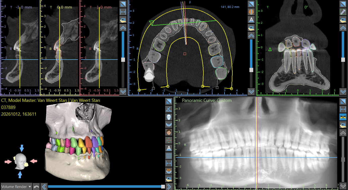Capture snapshot of the panoramic view

[x=343, y=125]
